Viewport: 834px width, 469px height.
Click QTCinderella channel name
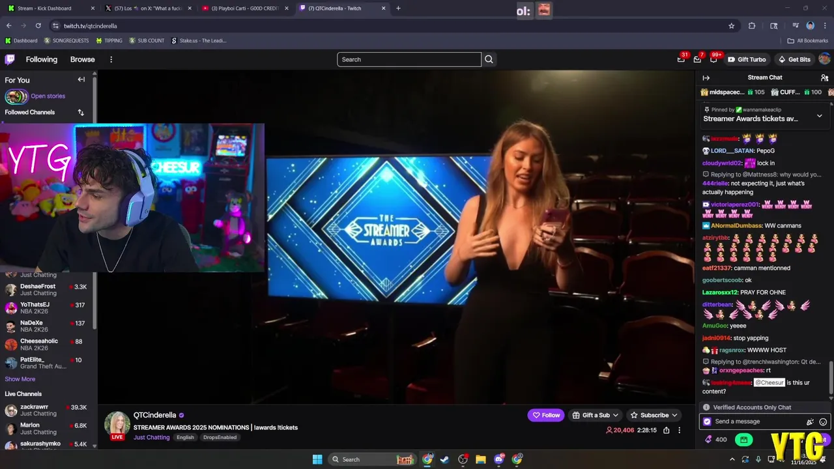(x=154, y=415)
